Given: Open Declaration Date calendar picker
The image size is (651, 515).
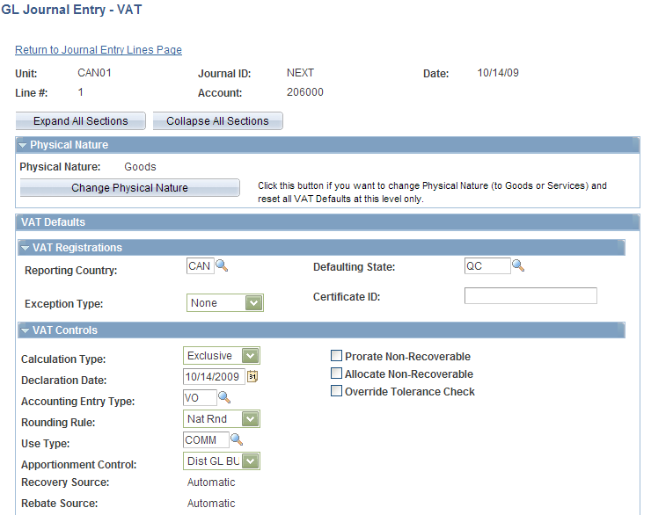Looking at the screenshot, I should (x=252, y=376).
